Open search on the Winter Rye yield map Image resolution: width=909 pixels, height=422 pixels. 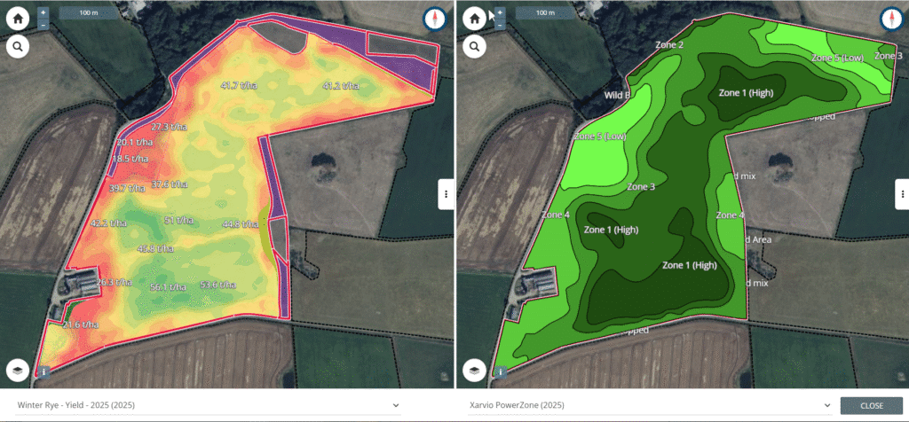tap(18, 47)
